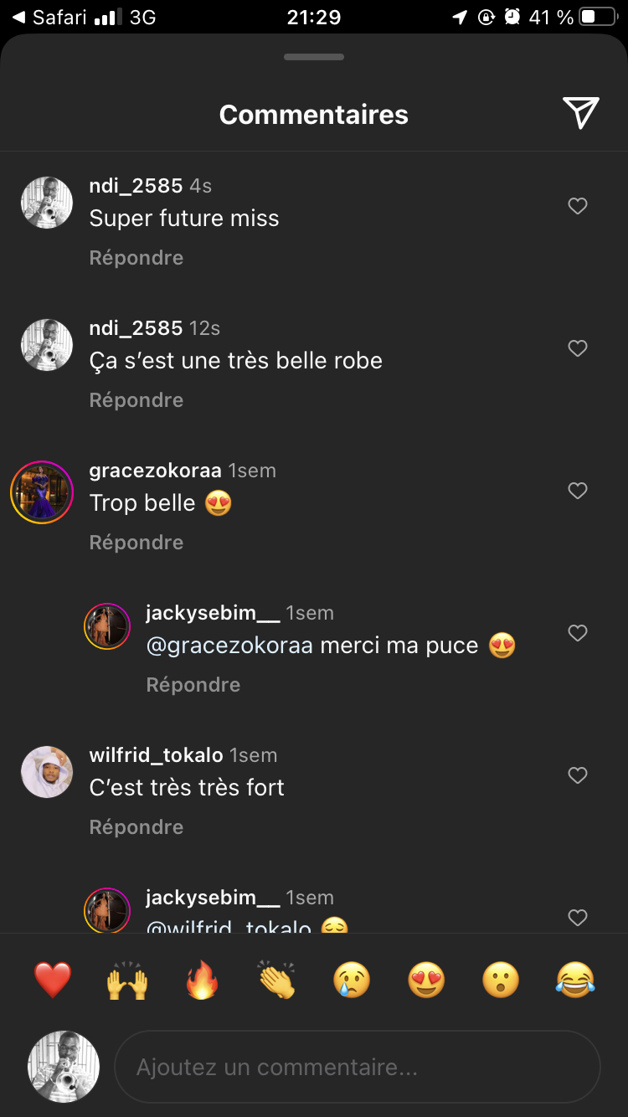
Task: Insert the raised hands emoji
Action: pyautogui.click(x=127, y=980)
